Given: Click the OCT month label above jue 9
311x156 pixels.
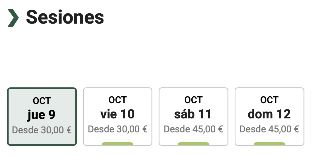Looking at the screenshot, I should coord(42,101).
